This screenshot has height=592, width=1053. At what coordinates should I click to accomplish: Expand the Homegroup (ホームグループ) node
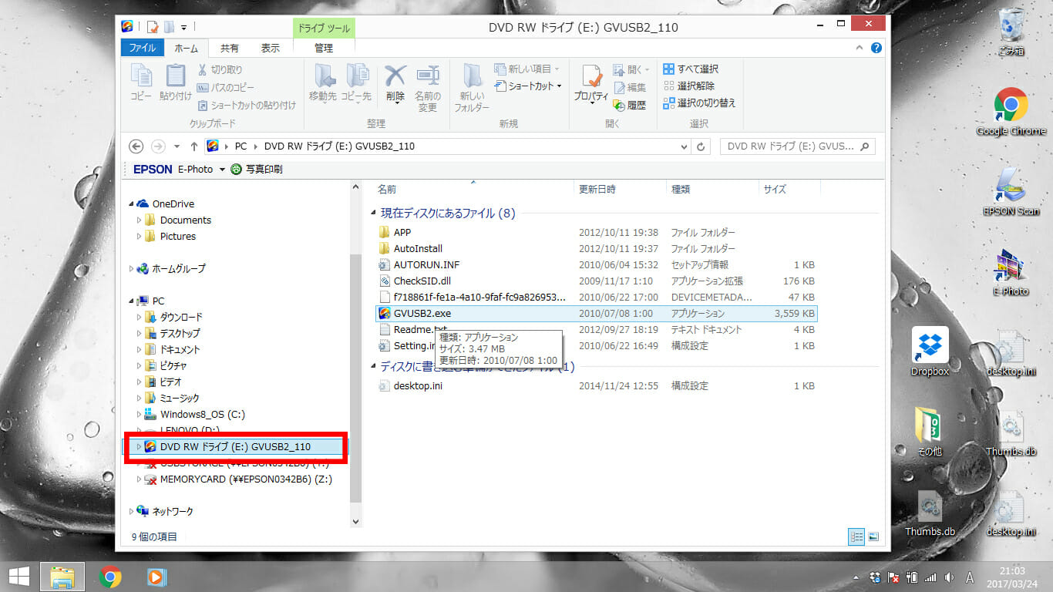click(131, 268)
